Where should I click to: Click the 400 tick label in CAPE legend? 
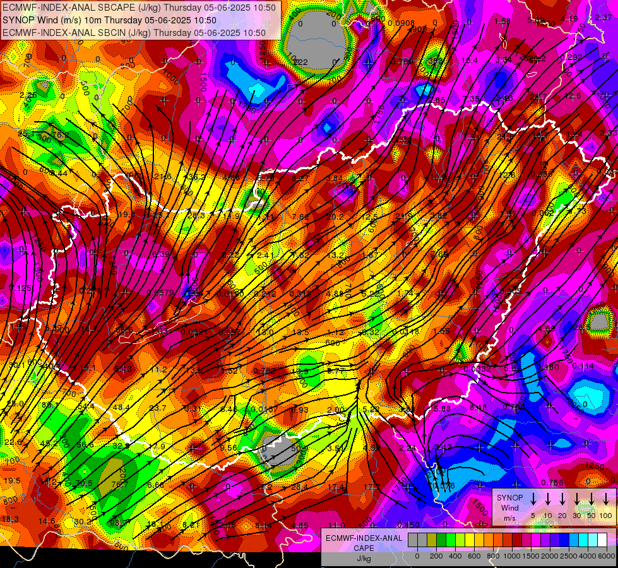[x=455, y=556]
